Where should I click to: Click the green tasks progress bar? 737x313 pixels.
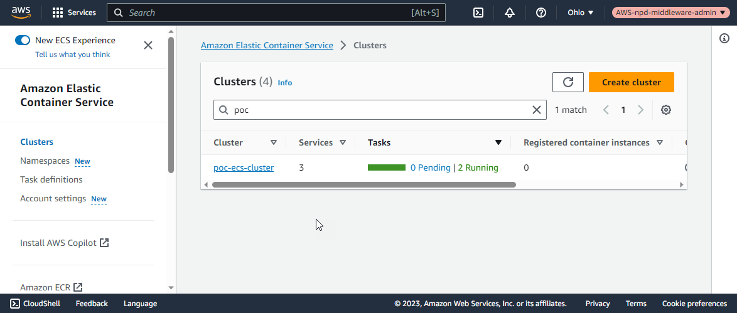[386, 167]
